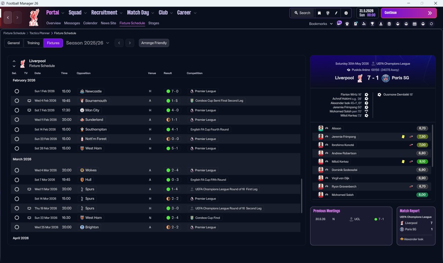Click the trophy competitions bookmark icon
443x263 pixels.
pos(372,24)
